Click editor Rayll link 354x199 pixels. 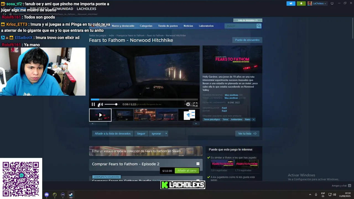point(224,111)
